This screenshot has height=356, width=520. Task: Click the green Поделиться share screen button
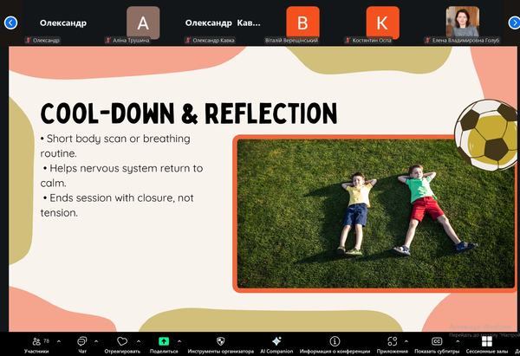pos(164,342)
